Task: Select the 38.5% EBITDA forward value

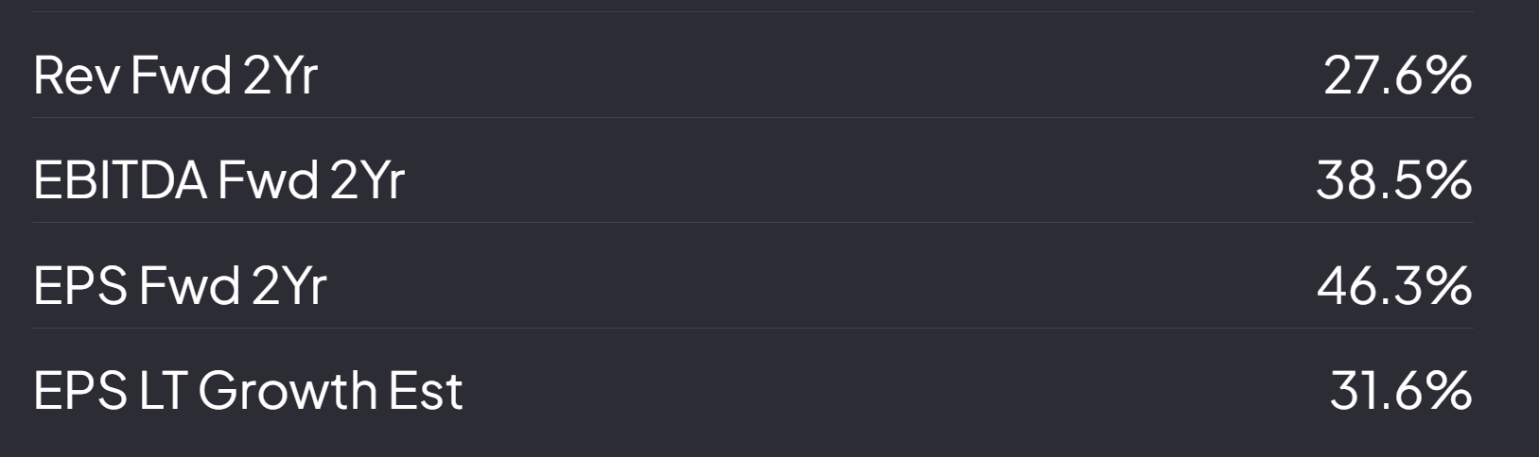Action: pos(1393,180)
